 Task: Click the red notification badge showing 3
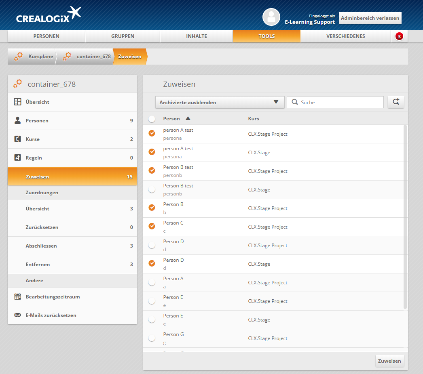(399, 36)
